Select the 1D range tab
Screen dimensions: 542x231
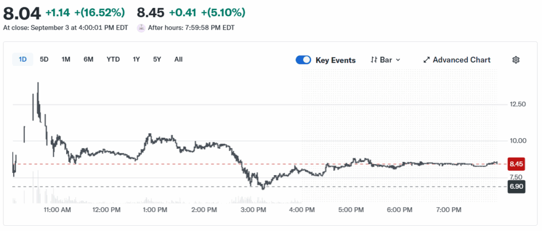tap(23, 59)
